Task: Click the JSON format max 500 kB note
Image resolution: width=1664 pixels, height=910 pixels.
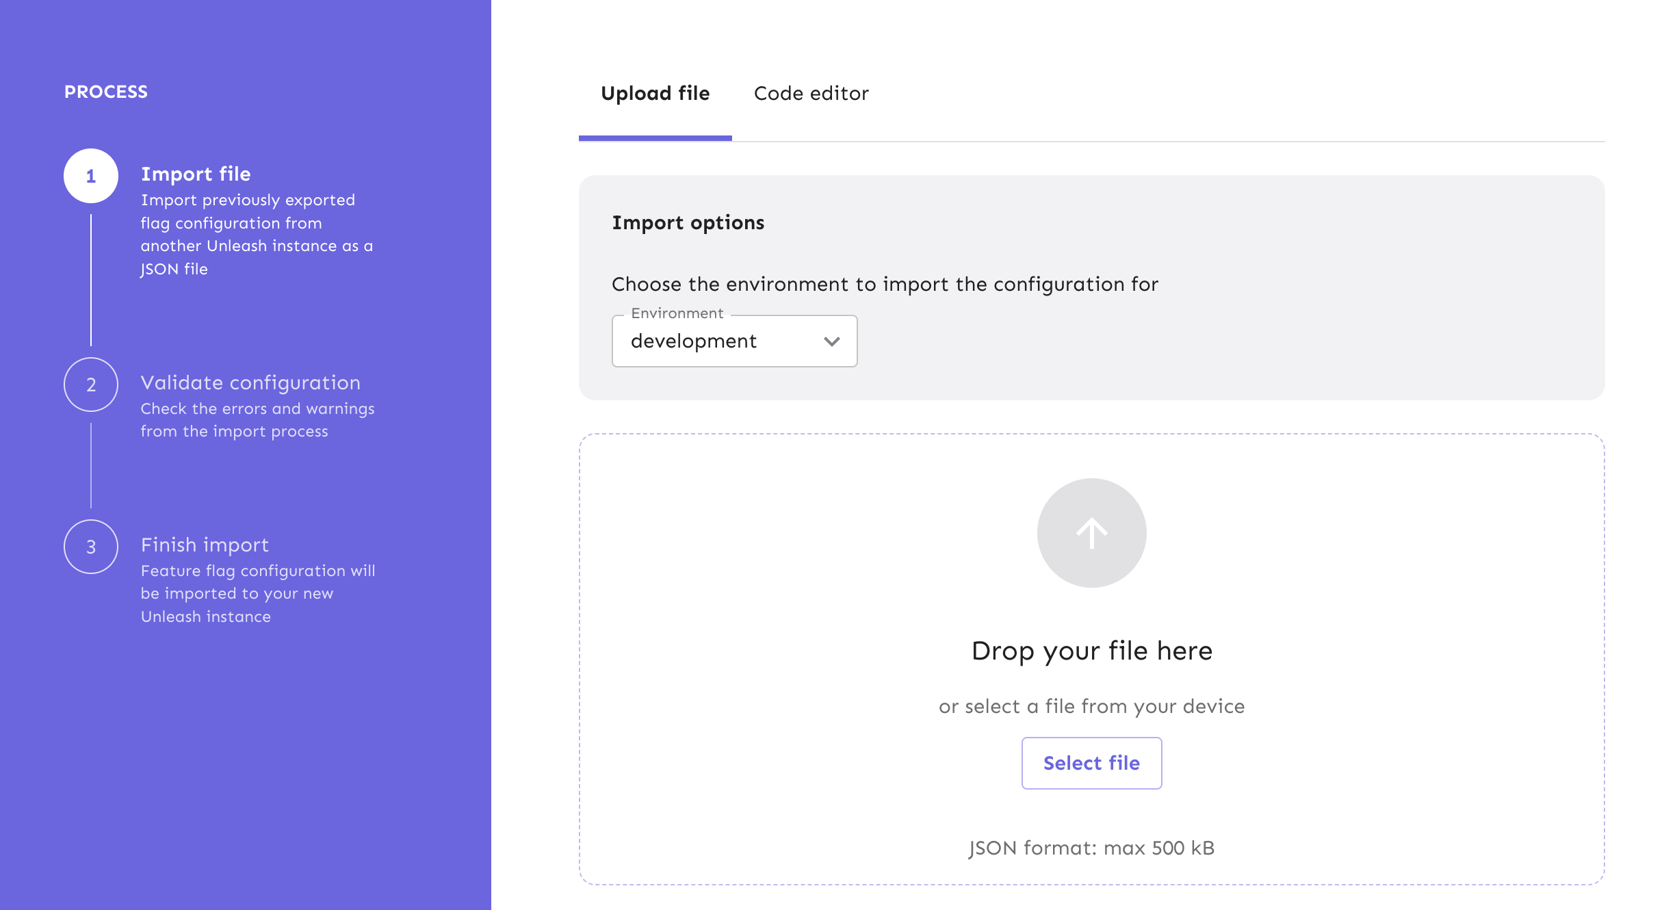Action: click(x=1091, y=848)
